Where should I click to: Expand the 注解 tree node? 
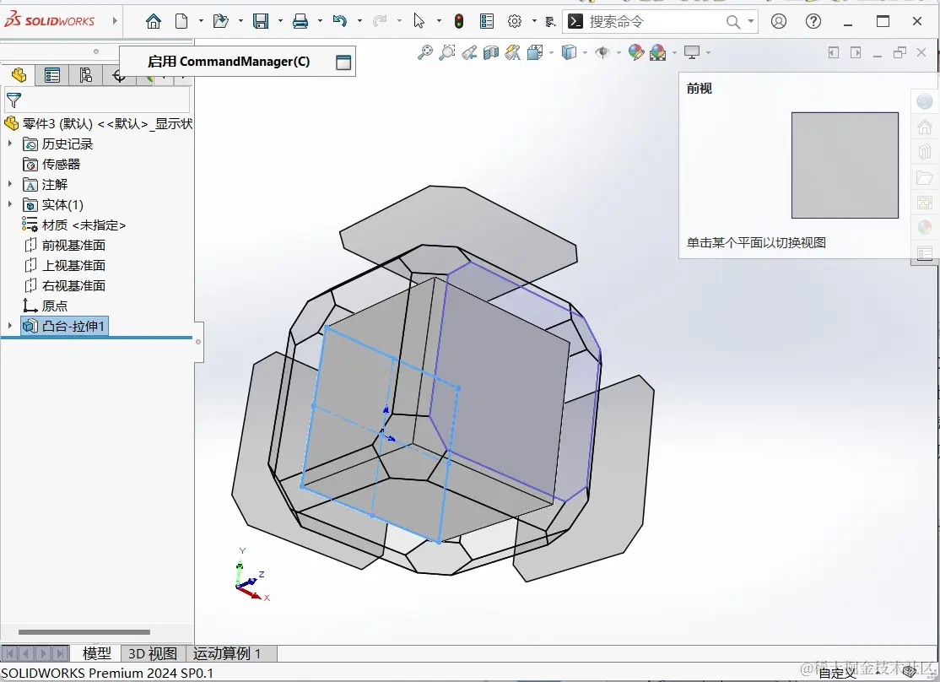point(9,184)
